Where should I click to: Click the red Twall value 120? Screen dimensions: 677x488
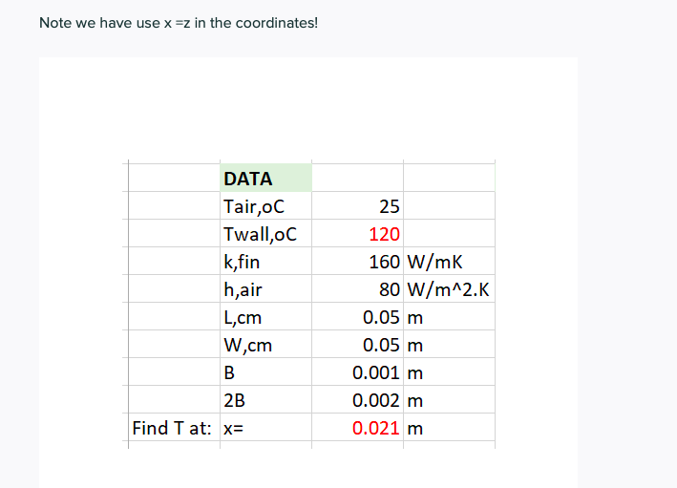tap(357, 233)
